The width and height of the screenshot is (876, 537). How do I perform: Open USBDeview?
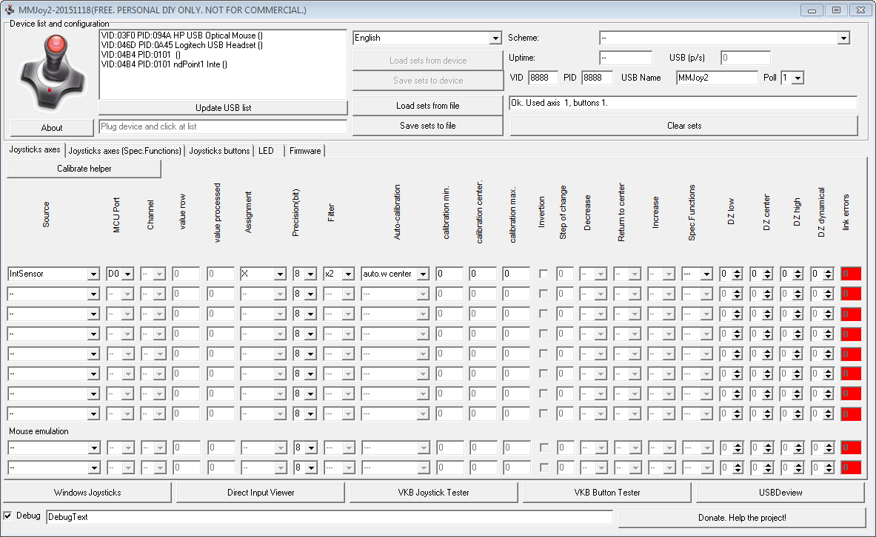780,493
